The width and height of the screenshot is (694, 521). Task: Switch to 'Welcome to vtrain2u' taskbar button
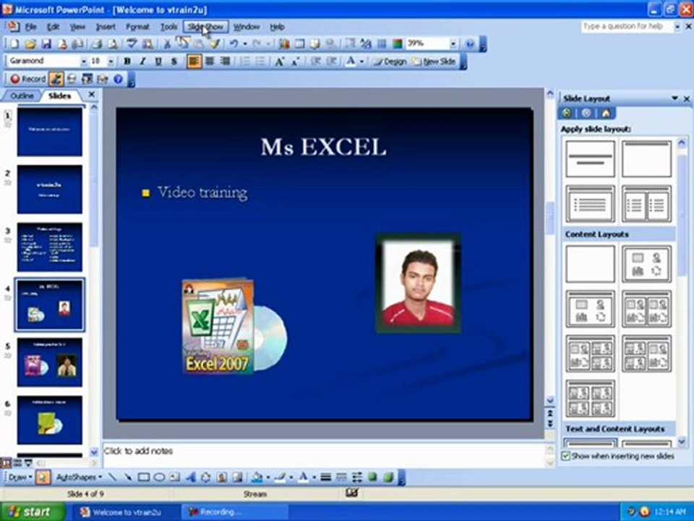(x=125, y=512)
